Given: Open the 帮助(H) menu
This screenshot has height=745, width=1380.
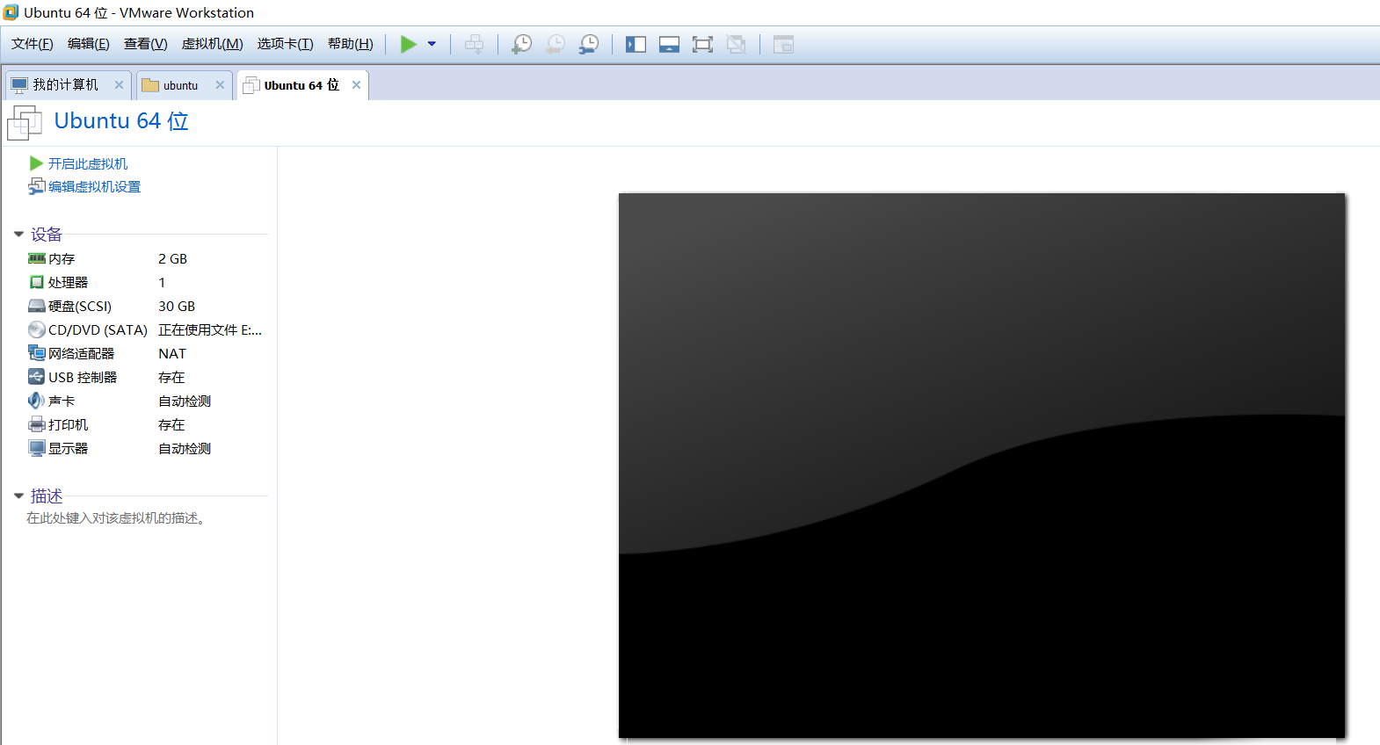Looking at the screenshot, I should (x=351, y=44).
